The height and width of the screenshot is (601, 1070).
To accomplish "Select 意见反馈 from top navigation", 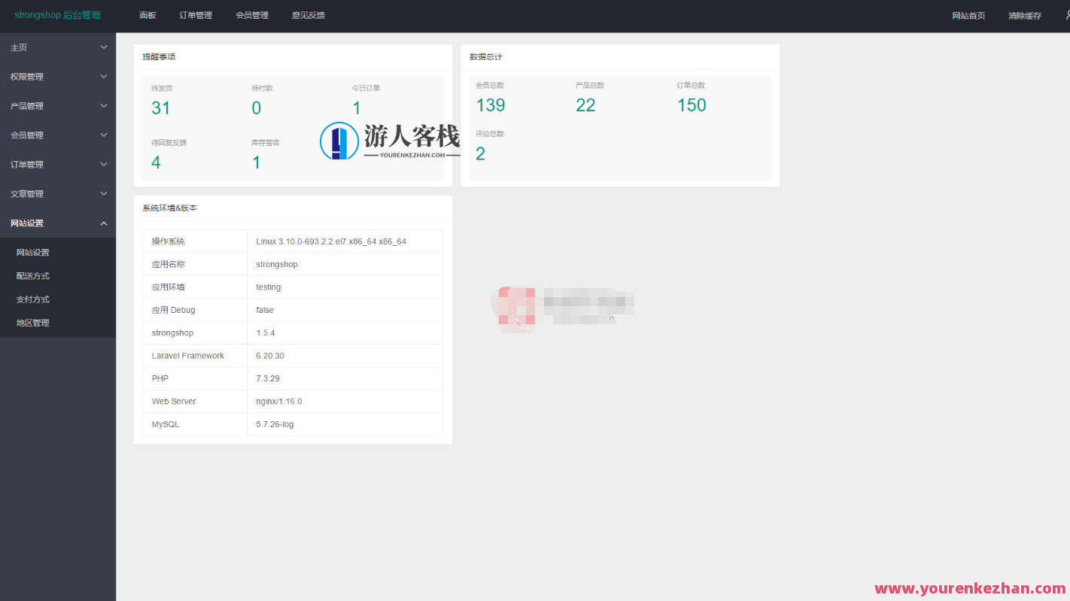I will [308, 14].
